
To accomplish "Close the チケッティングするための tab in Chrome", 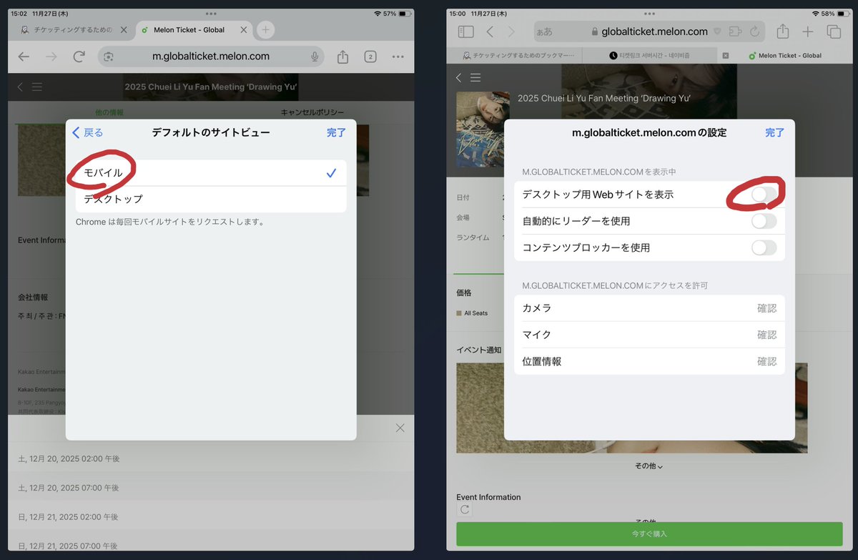I will coord(124,30).
